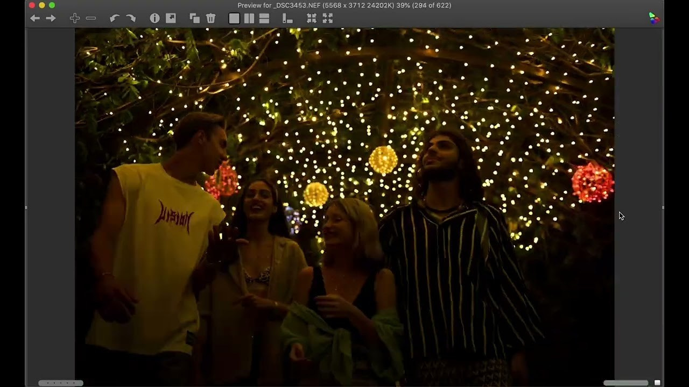Click the bottom-right horizontal scrollbar
This screenshot has height=387, width=689.
point(625,383)
